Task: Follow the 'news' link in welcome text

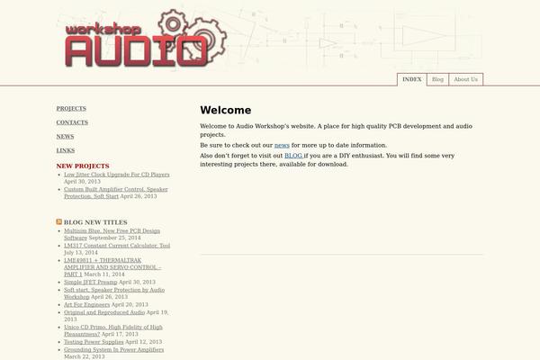Action: pyautogui.click(x=282, y=146)
